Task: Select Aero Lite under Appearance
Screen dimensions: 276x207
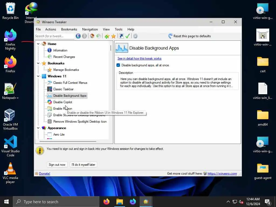Action: 59,134
